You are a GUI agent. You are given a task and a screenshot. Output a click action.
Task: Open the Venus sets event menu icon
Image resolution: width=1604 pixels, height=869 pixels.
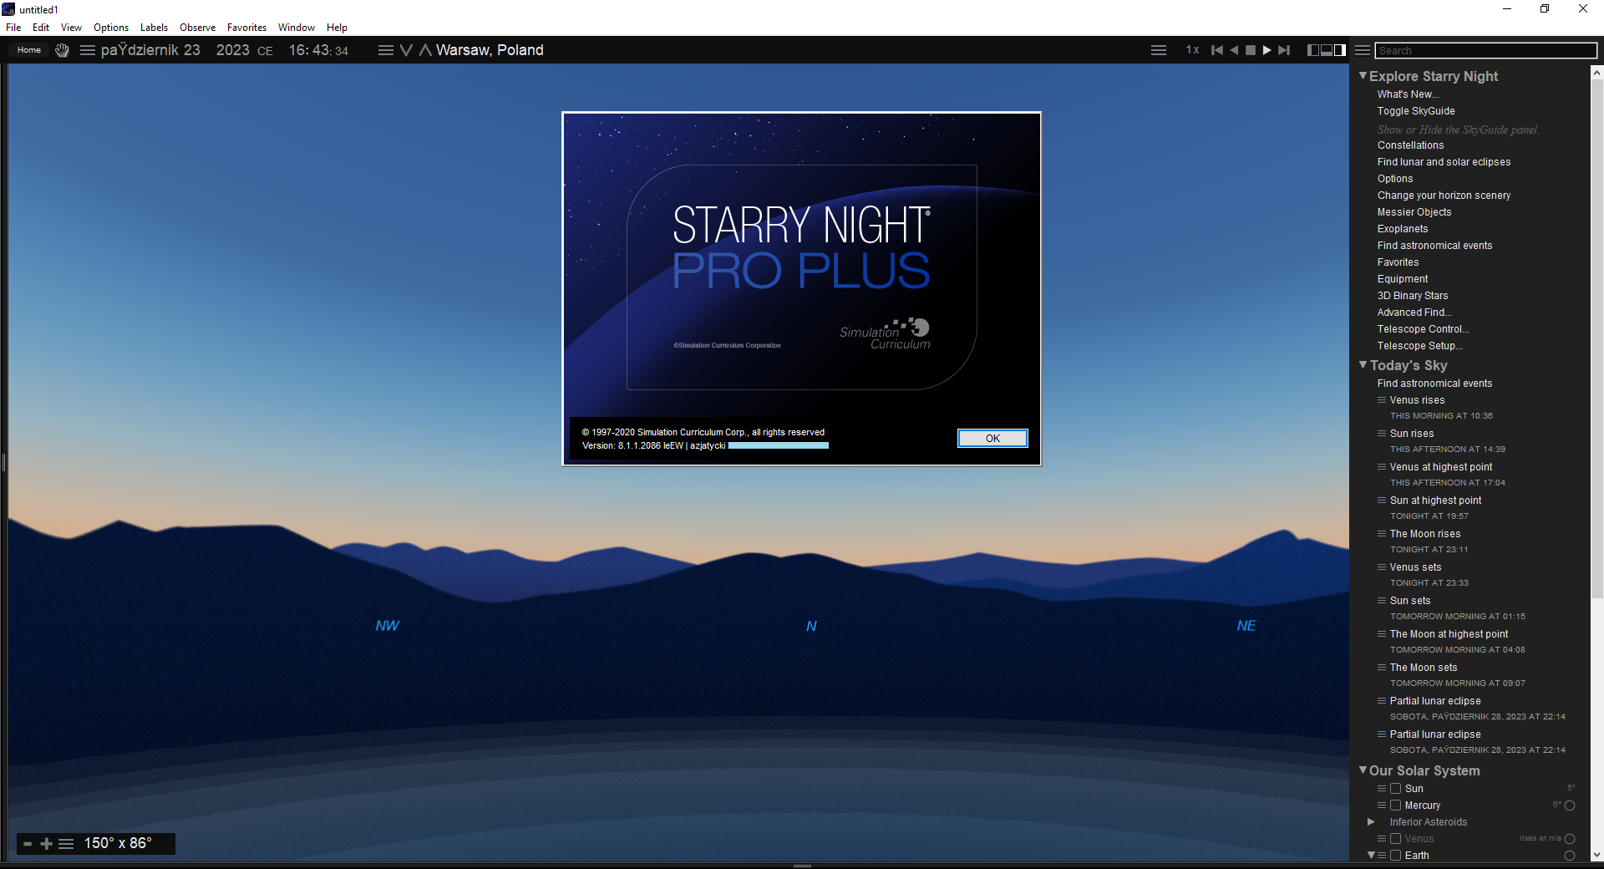coord(1382,567)
